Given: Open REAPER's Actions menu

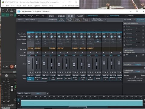Looking at the screenshot, I should pos(44,6).
